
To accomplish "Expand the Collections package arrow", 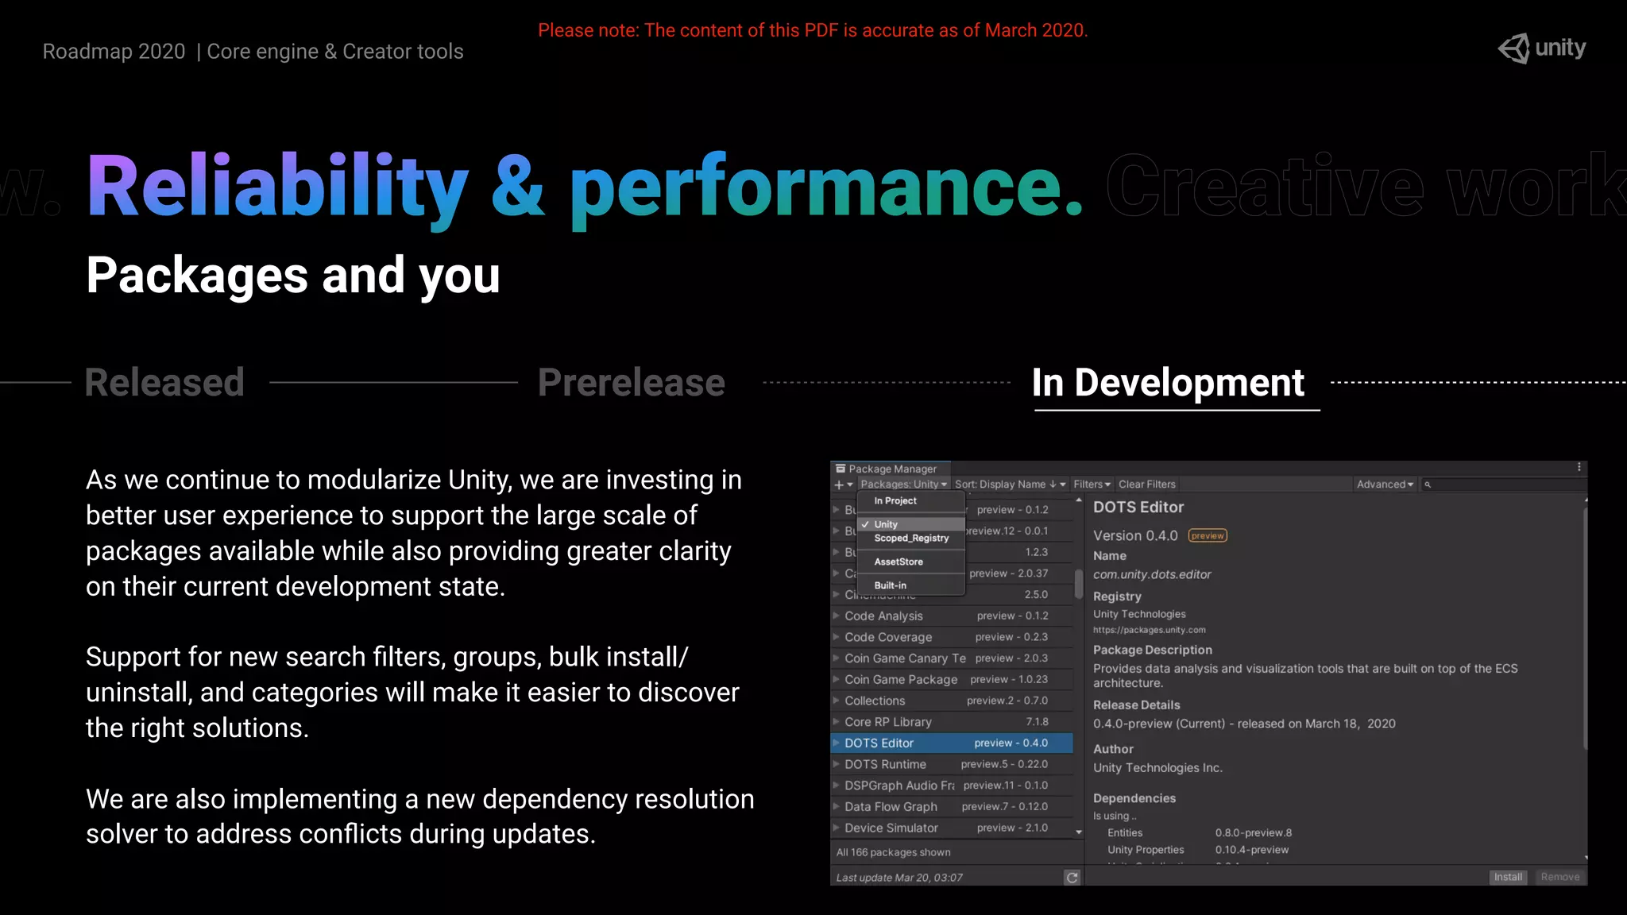I will click(x=836, y=701).
